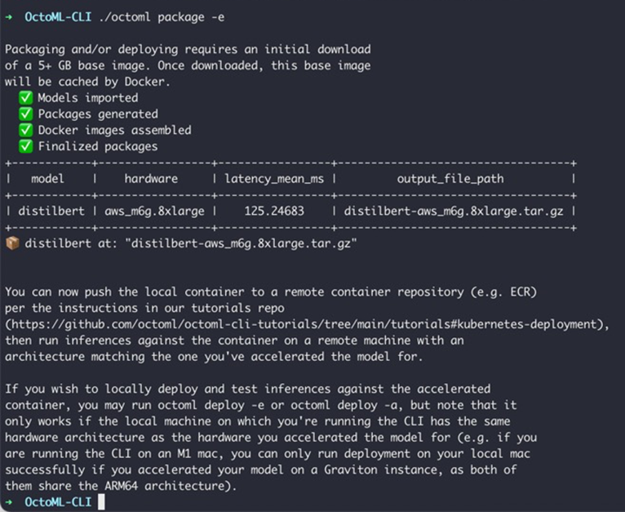Image resolution: width=625 pixels, height=512 pixels.
Task: Click the green checkmark beside Models imported
Action: (x=26, y=98)
